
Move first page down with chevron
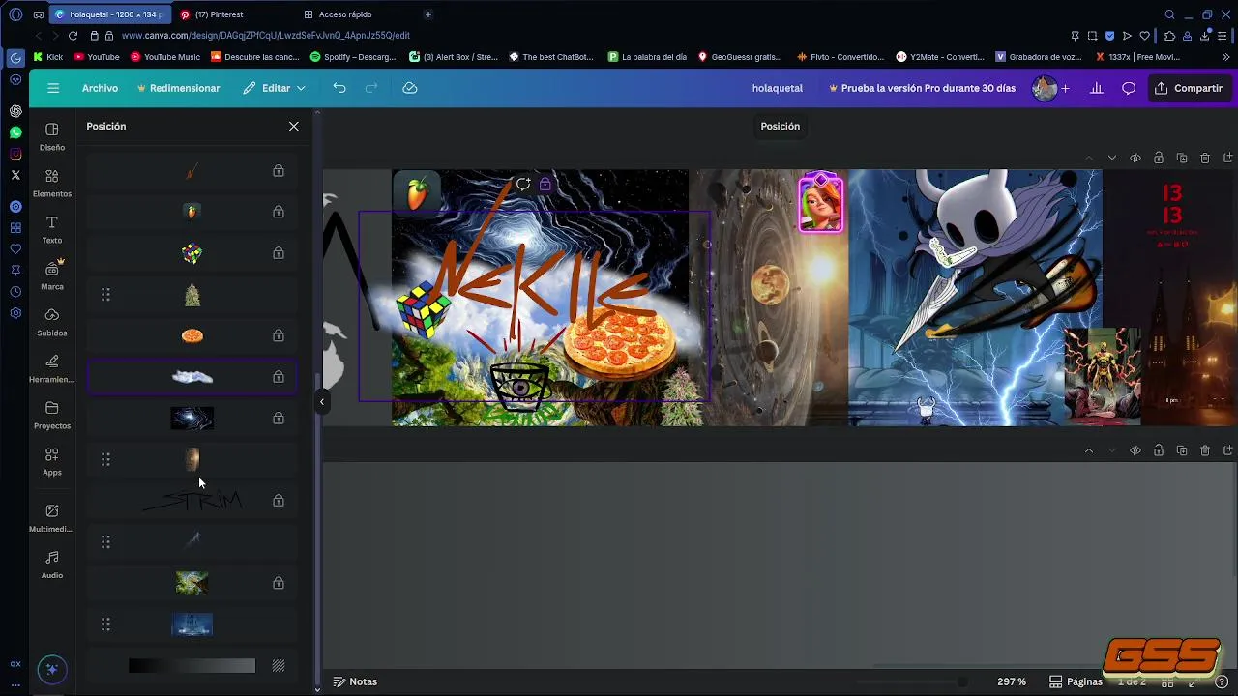coord(1112,158)
